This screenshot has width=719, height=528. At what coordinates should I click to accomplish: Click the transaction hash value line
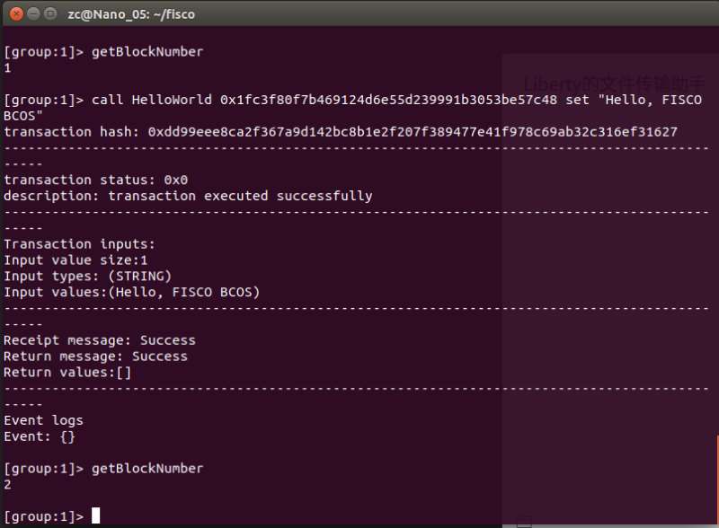pos(341,132)
